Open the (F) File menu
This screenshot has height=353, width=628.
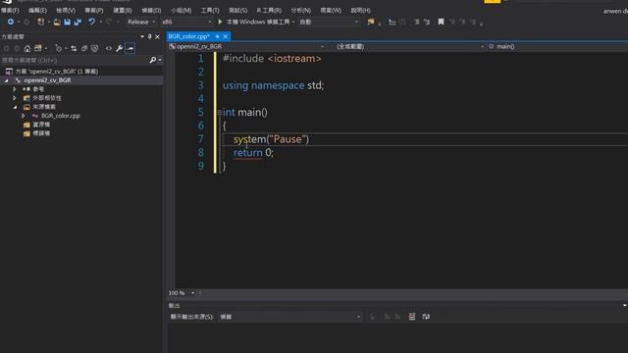tap(10, 10)
